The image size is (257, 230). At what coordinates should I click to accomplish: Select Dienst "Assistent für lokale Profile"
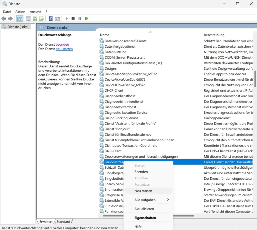(131, 123)
